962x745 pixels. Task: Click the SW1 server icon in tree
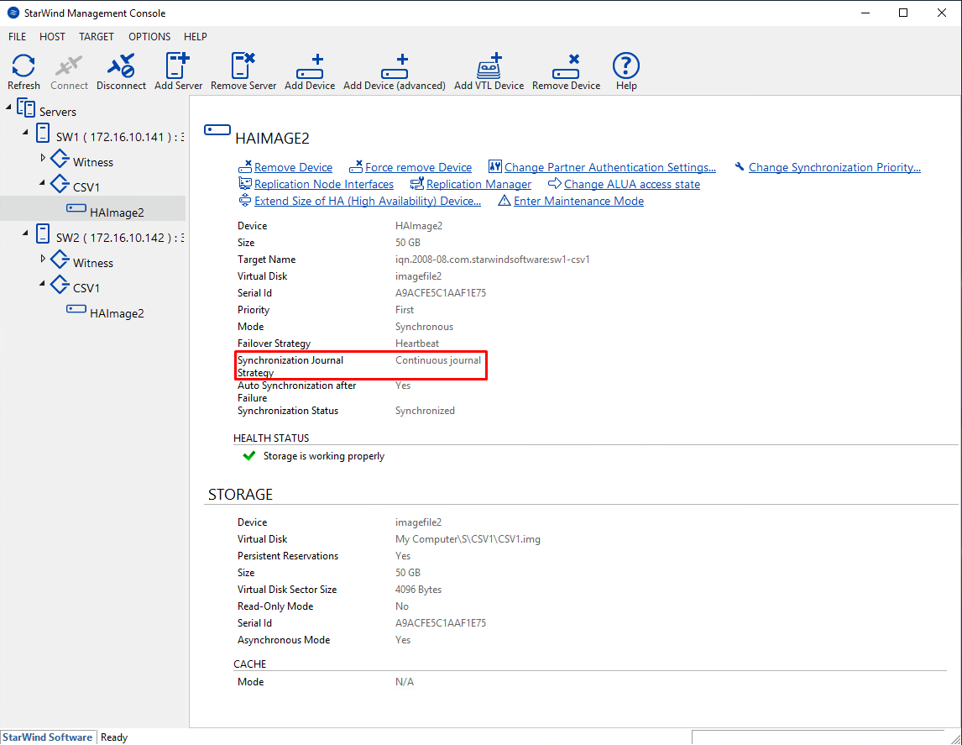(42, 134)
